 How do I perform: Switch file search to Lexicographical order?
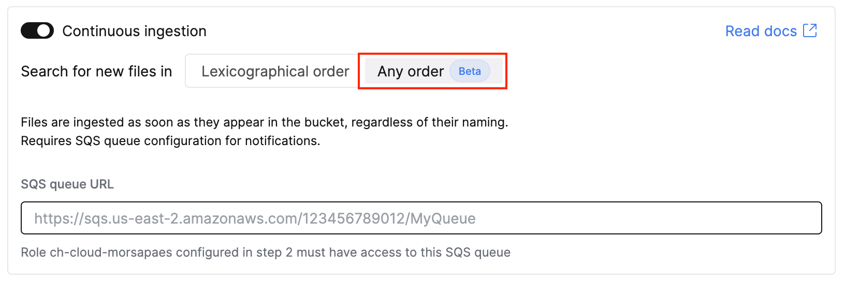click(x=275, y=71)
